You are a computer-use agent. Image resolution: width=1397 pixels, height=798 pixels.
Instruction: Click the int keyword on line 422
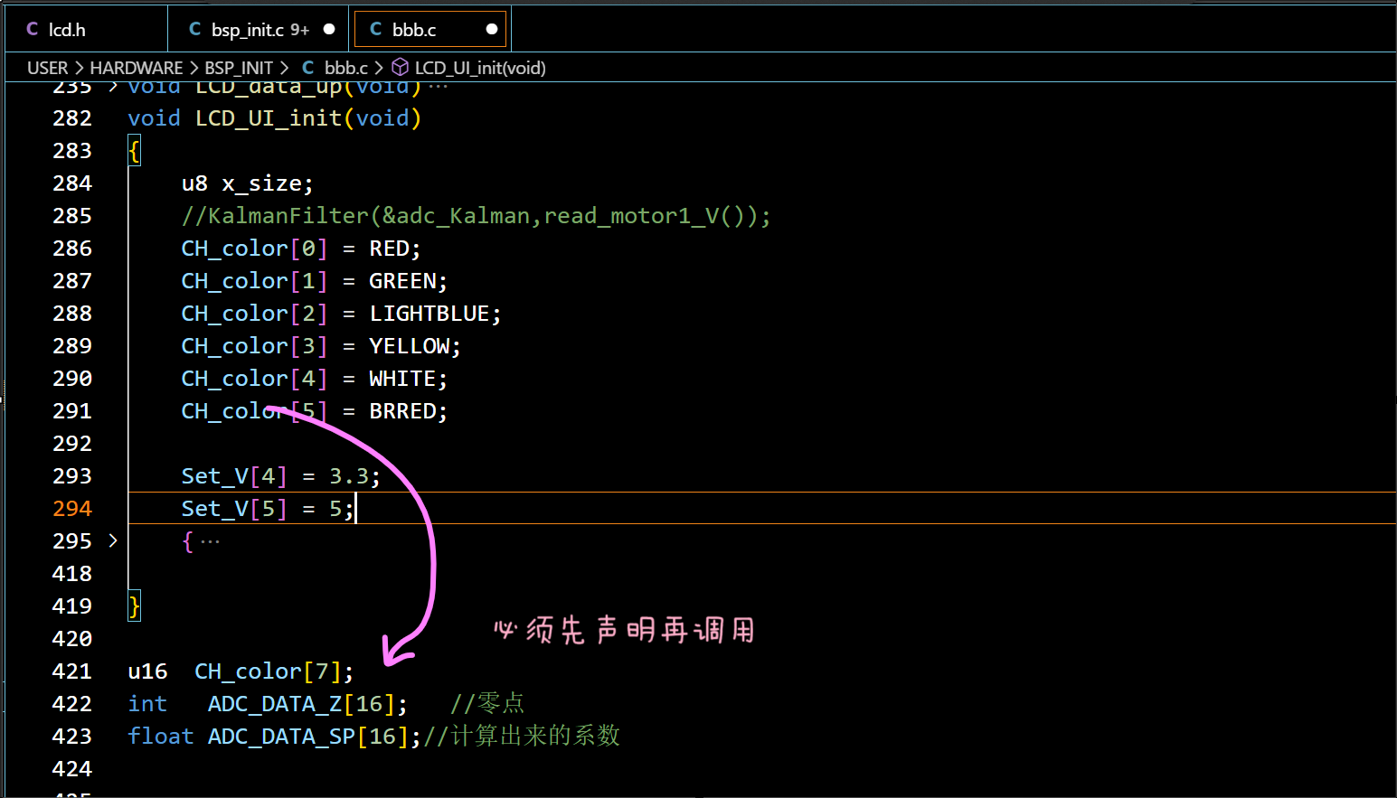[147, 704]
